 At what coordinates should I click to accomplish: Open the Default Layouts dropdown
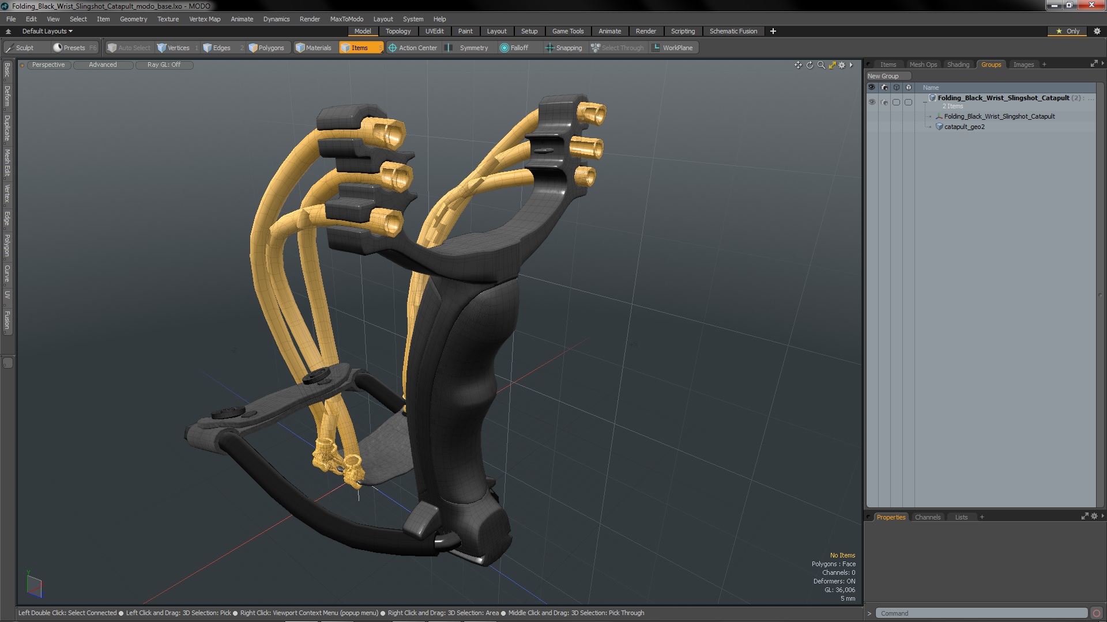pyautogui.click(x=47, y=31)
